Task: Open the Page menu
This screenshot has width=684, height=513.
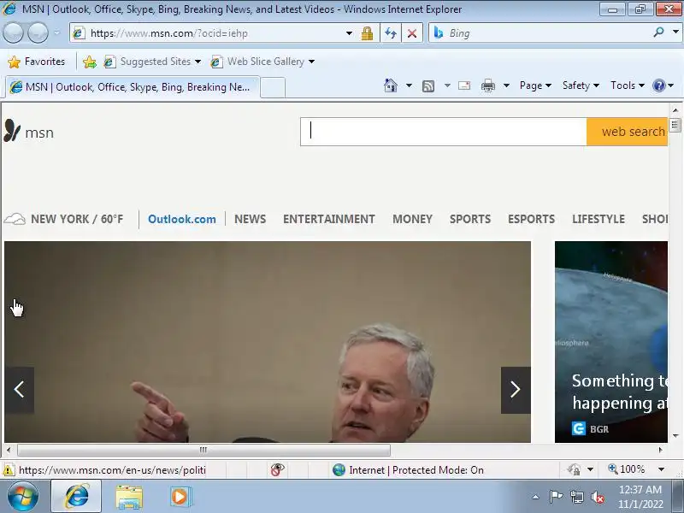Action: 535,85
